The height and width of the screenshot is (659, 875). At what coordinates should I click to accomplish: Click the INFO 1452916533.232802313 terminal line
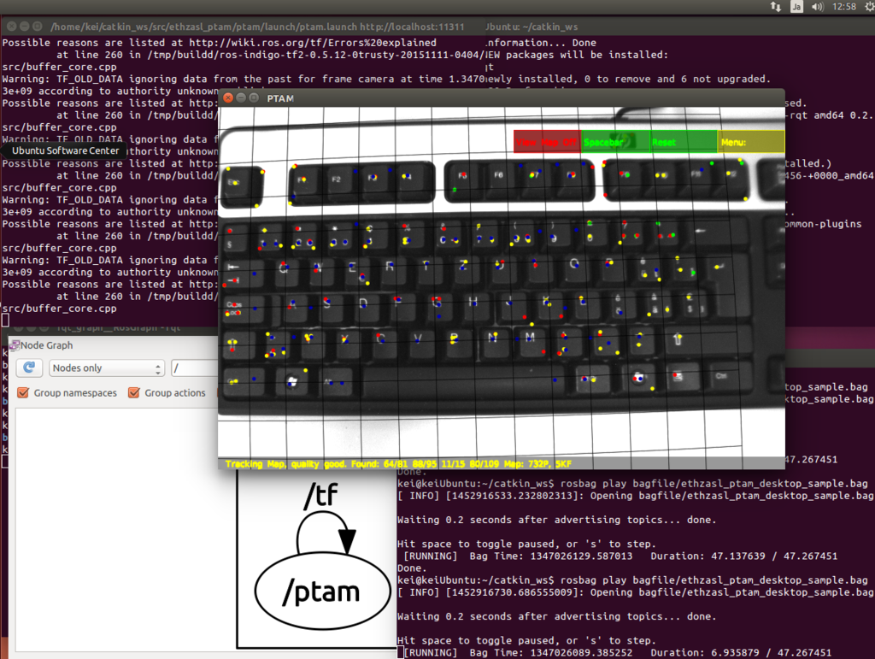tap(633, 496)
